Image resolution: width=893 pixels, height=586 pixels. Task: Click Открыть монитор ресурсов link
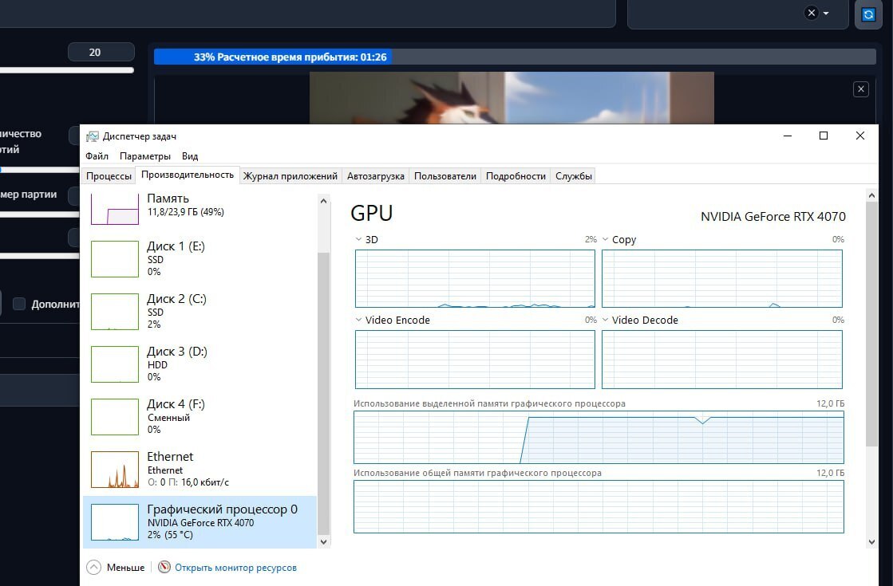click(x=235, y=567)
